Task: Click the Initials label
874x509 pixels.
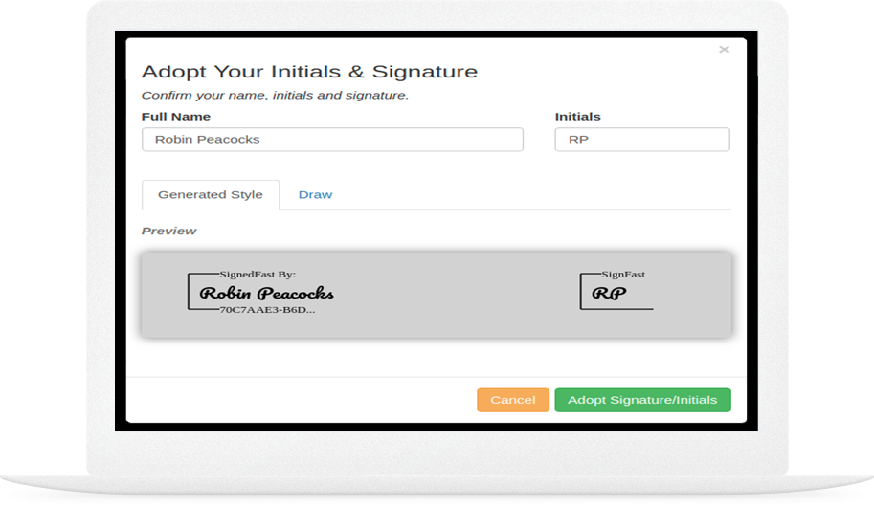Action: 577,117
